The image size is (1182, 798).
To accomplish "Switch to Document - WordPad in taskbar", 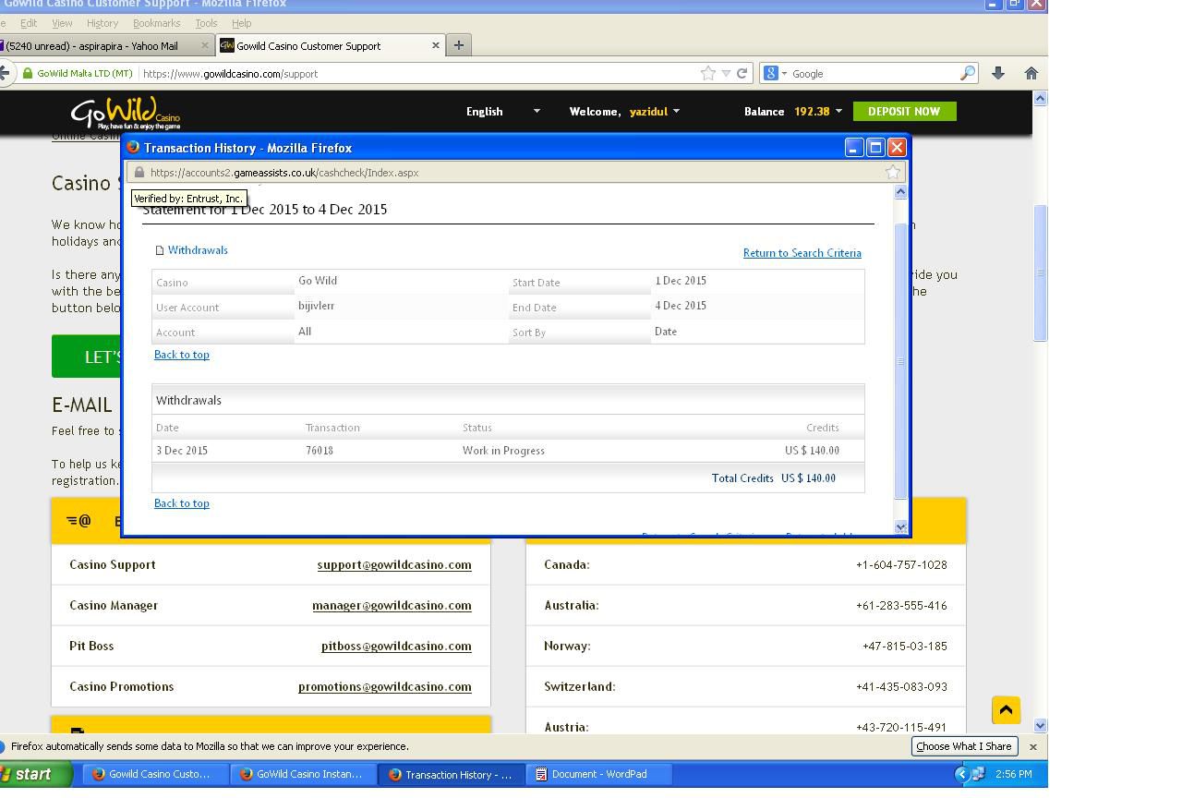I will pos(599,774).
